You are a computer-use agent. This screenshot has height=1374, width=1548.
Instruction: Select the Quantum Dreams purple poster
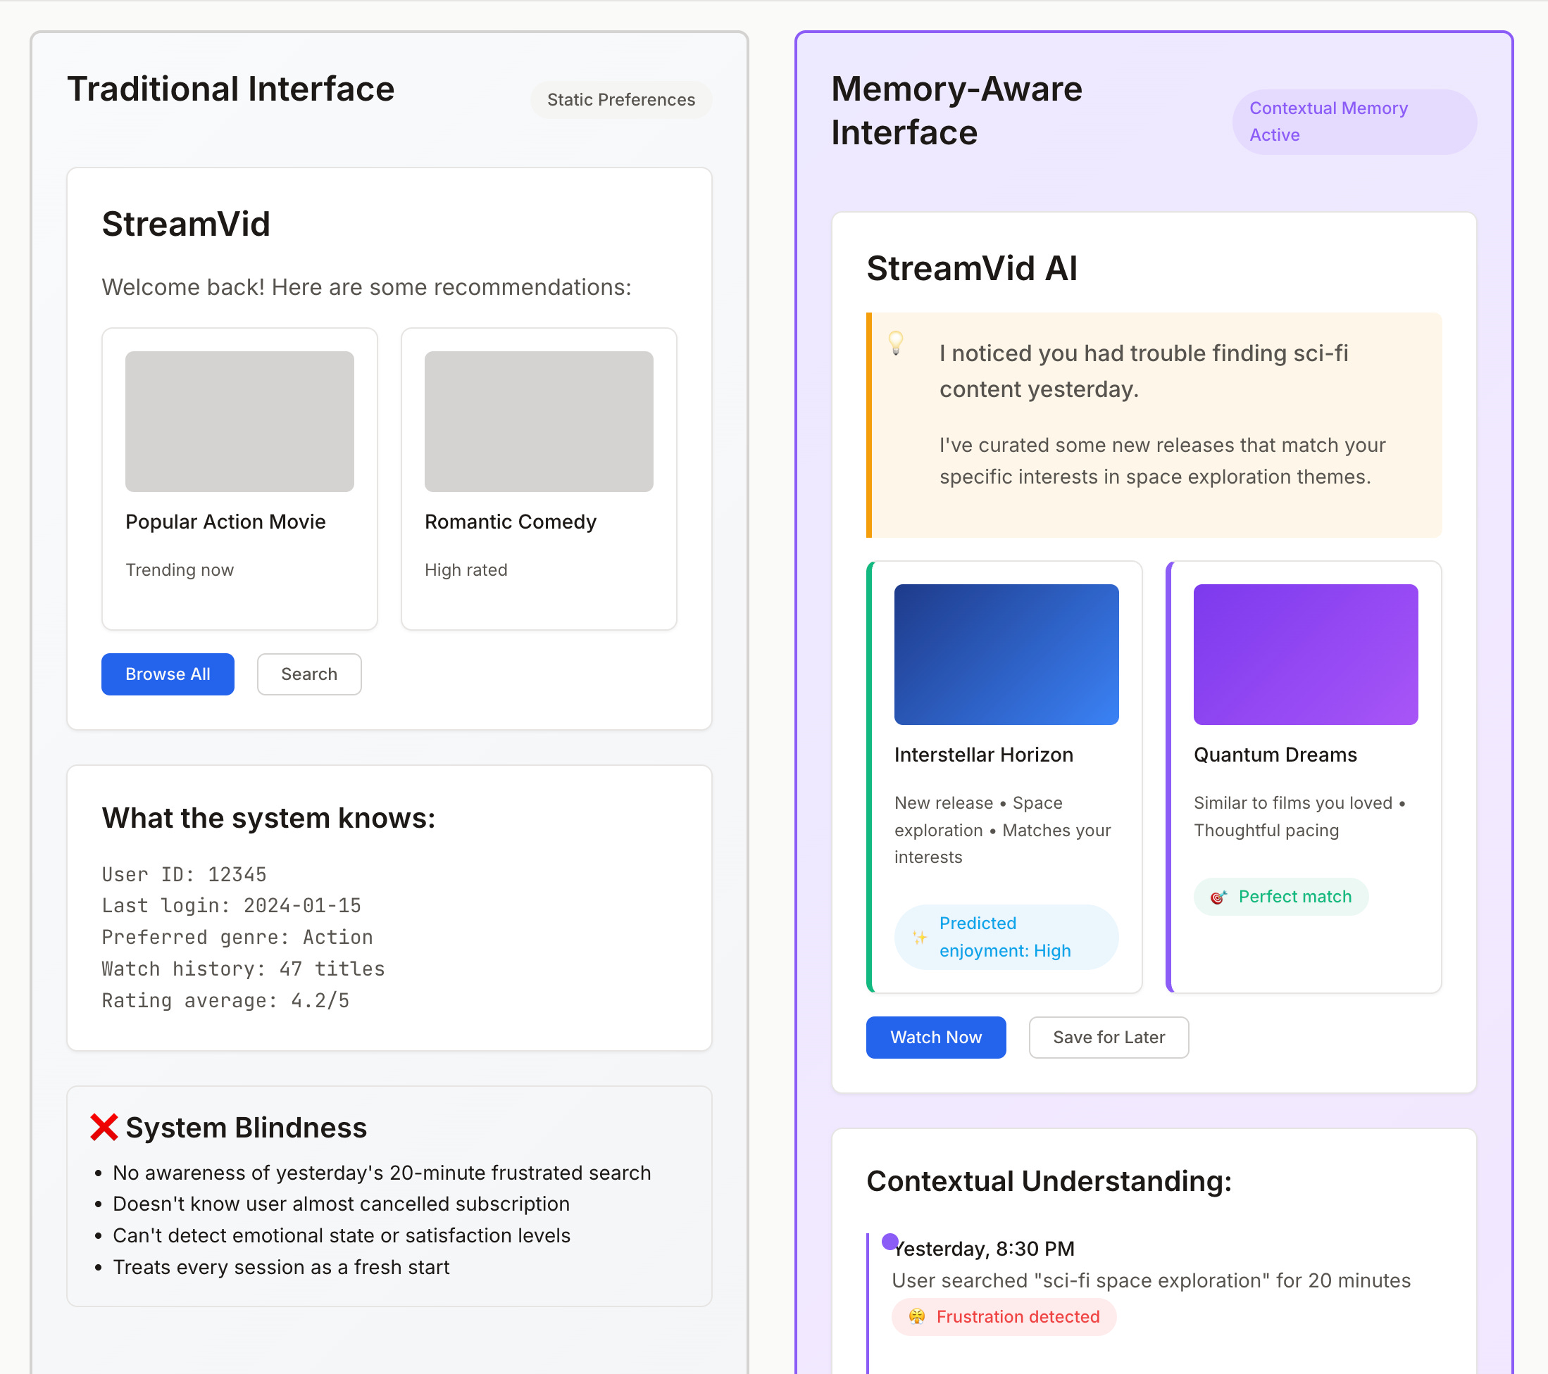click(1305, 654)
